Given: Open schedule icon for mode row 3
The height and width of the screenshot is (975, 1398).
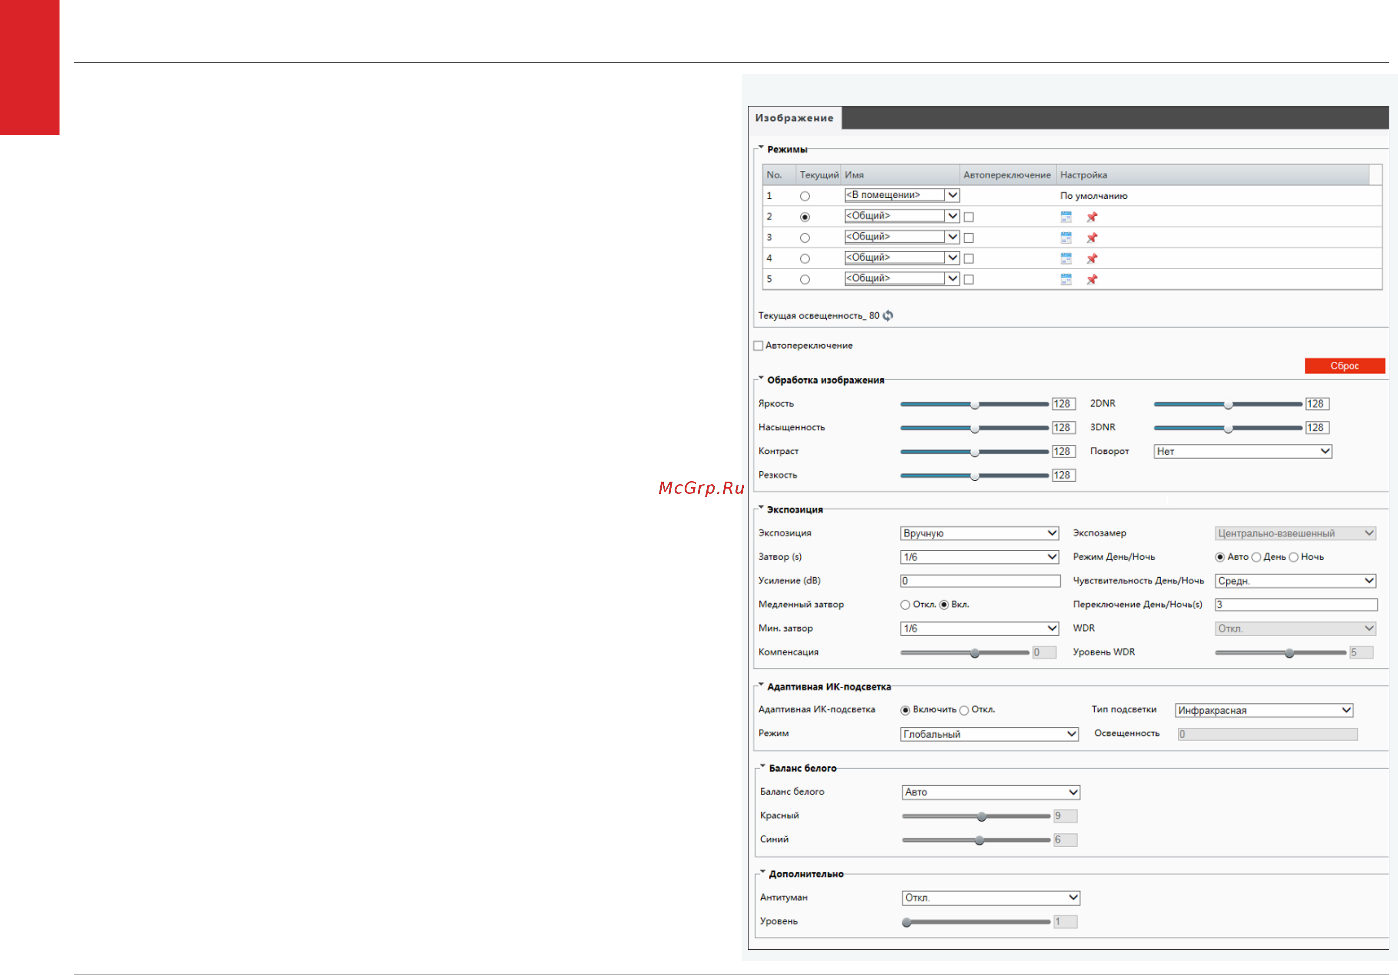Looking at the screenshot, I should (1066, 238).
